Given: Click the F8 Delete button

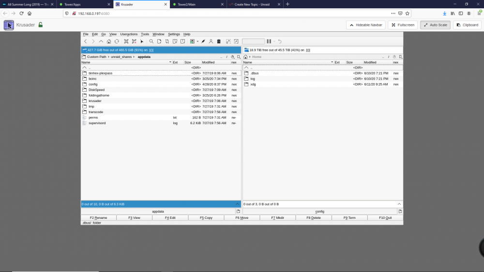Looking at the screenshot, I should click(x=314, y=217).
